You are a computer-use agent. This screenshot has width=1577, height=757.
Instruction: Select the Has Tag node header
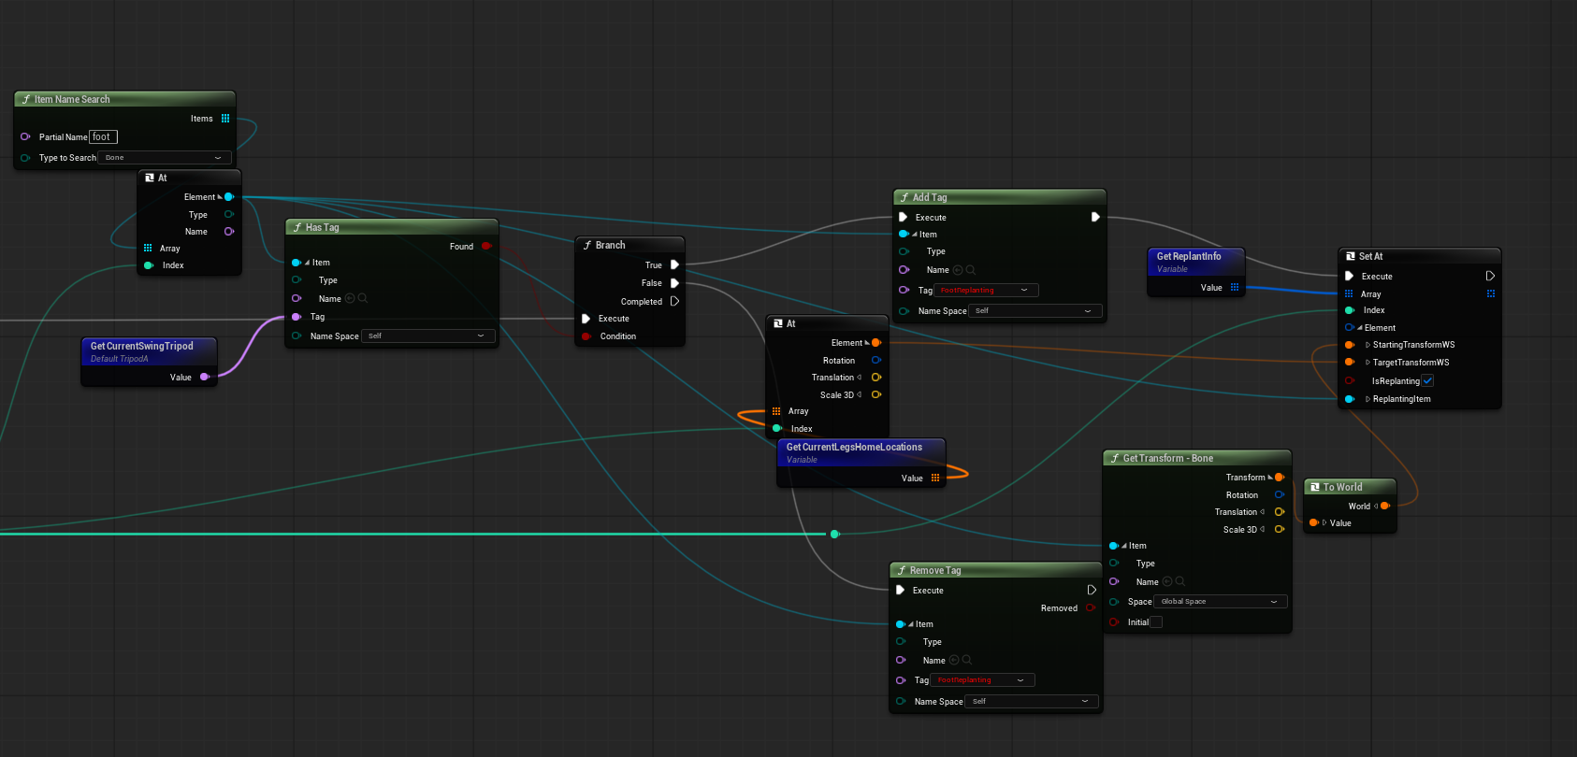pyautogui.click(x=392, y=227)
